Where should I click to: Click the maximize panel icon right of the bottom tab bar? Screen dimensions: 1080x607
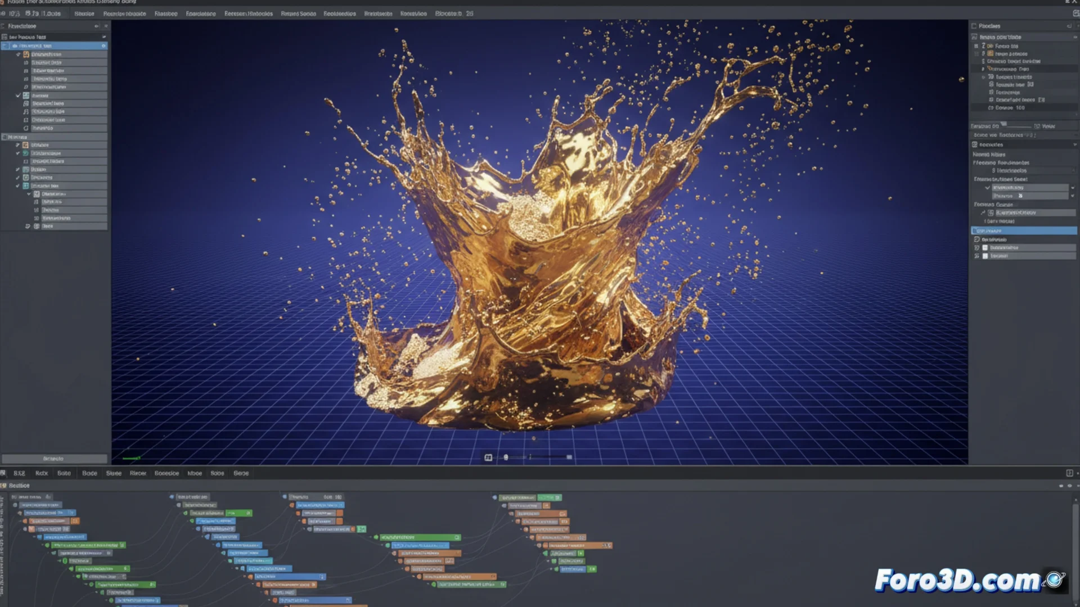pyautogui.click(x=1069, y=473)
